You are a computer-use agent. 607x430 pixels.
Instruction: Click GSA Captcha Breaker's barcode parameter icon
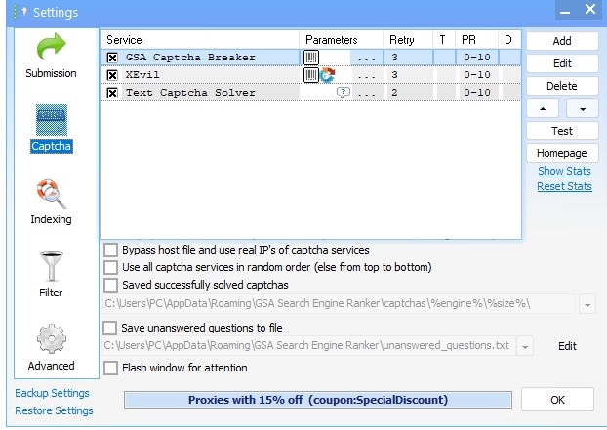coord(311,58)
